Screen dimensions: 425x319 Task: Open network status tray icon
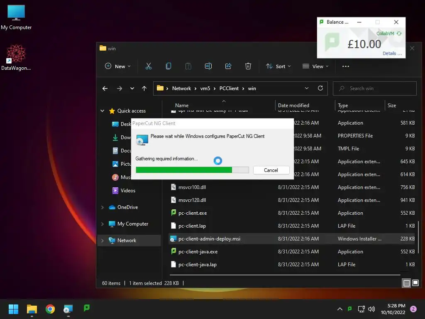click(x=361, y=309)
